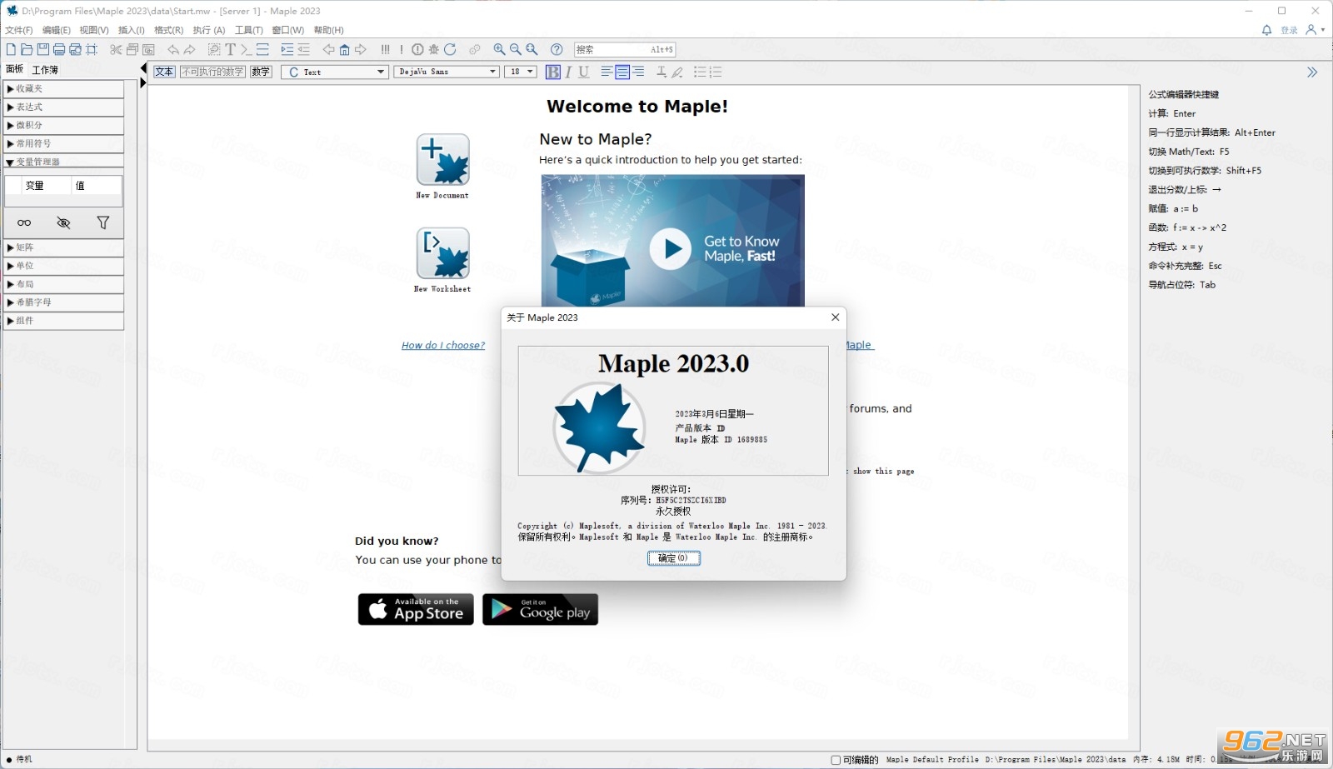Expand the 表达式 palette
1333x769 pixels.
[64, 107]
